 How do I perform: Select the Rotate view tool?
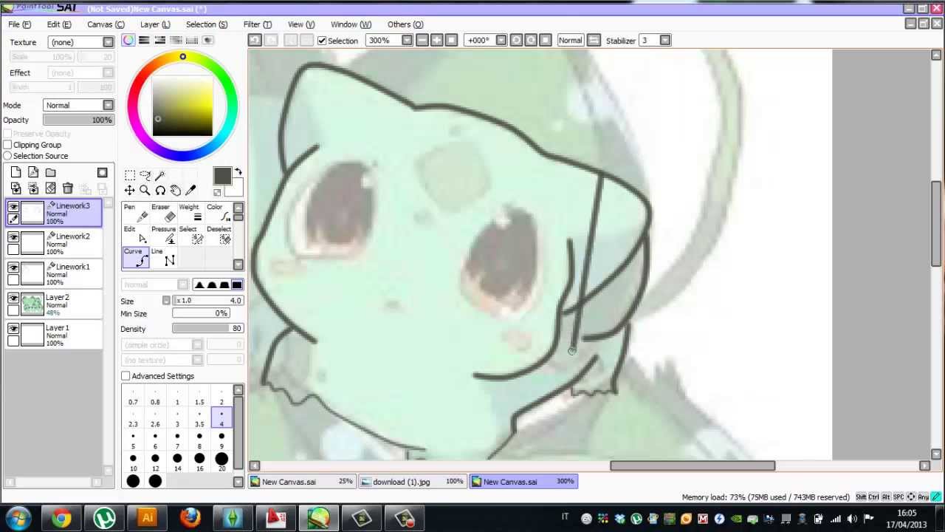tap(160, 191)
